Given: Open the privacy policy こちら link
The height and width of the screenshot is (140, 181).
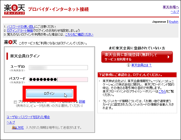Looking at the screenshot, I should [162, 92].
